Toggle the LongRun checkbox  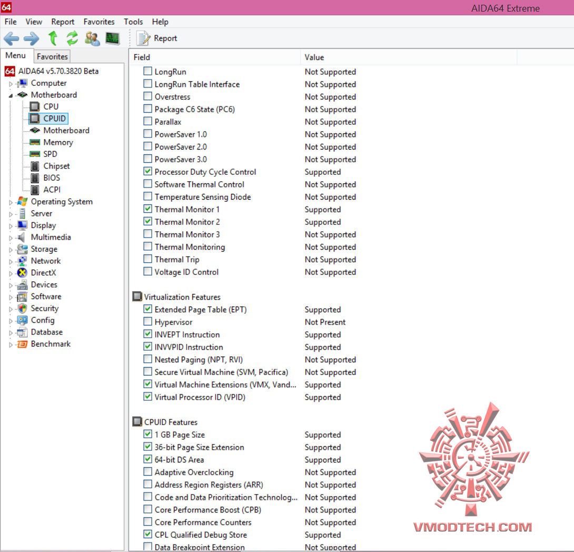tap(147, 71)
